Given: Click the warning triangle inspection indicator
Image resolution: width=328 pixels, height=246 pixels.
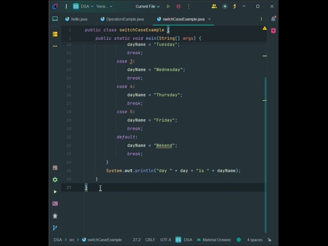Looking at the screenshot, I should (264, 28).
